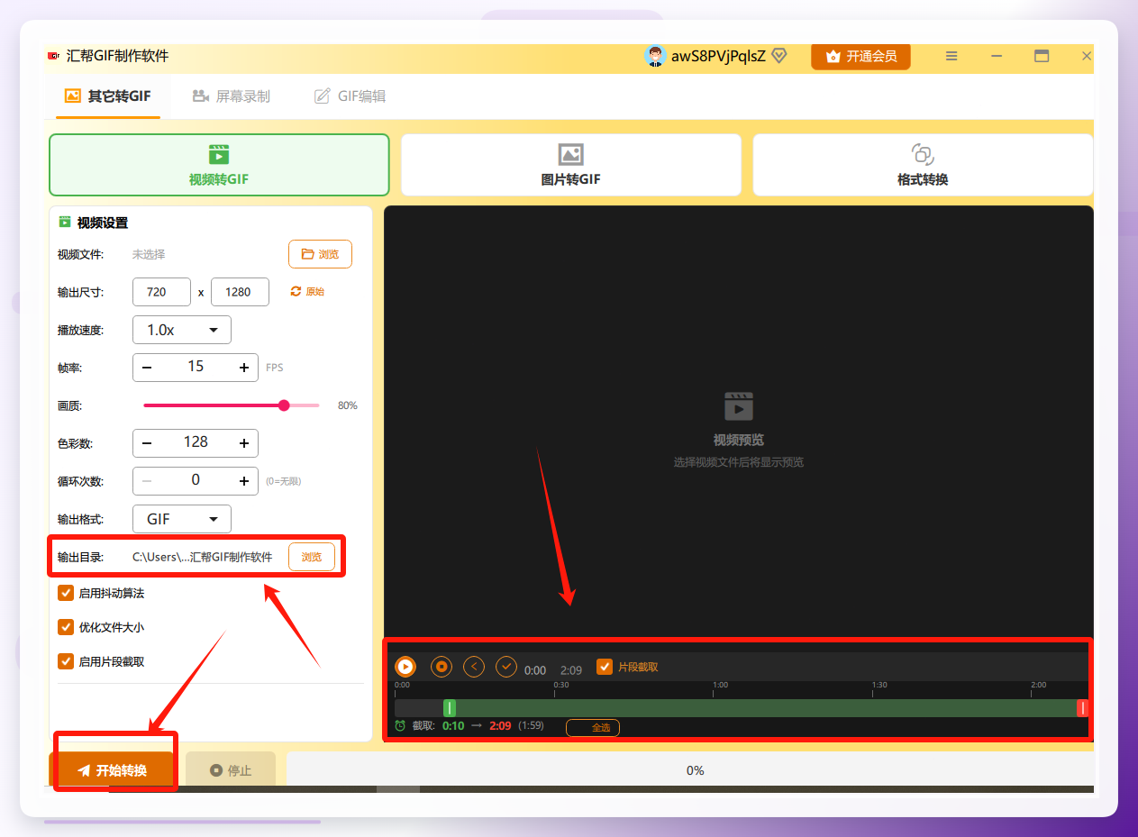
Task: Reset output size with 原始 button
Action: pos(307,292)
